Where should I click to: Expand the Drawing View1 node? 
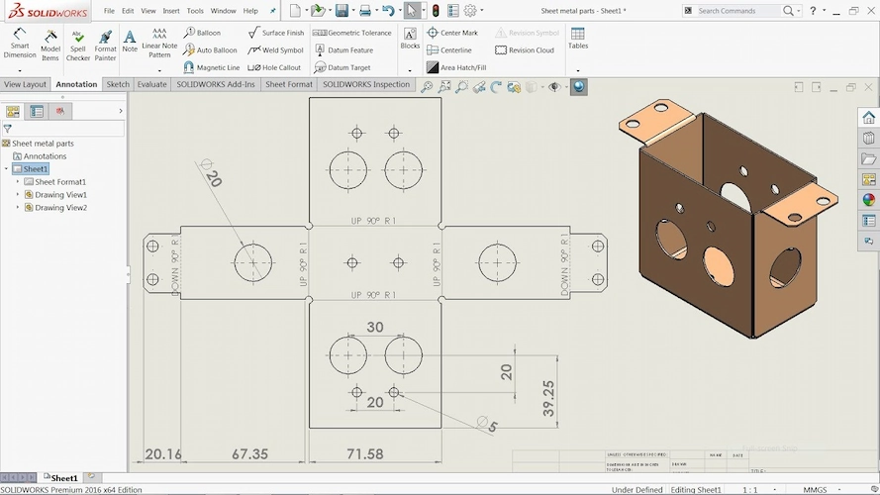coord(18,195)
